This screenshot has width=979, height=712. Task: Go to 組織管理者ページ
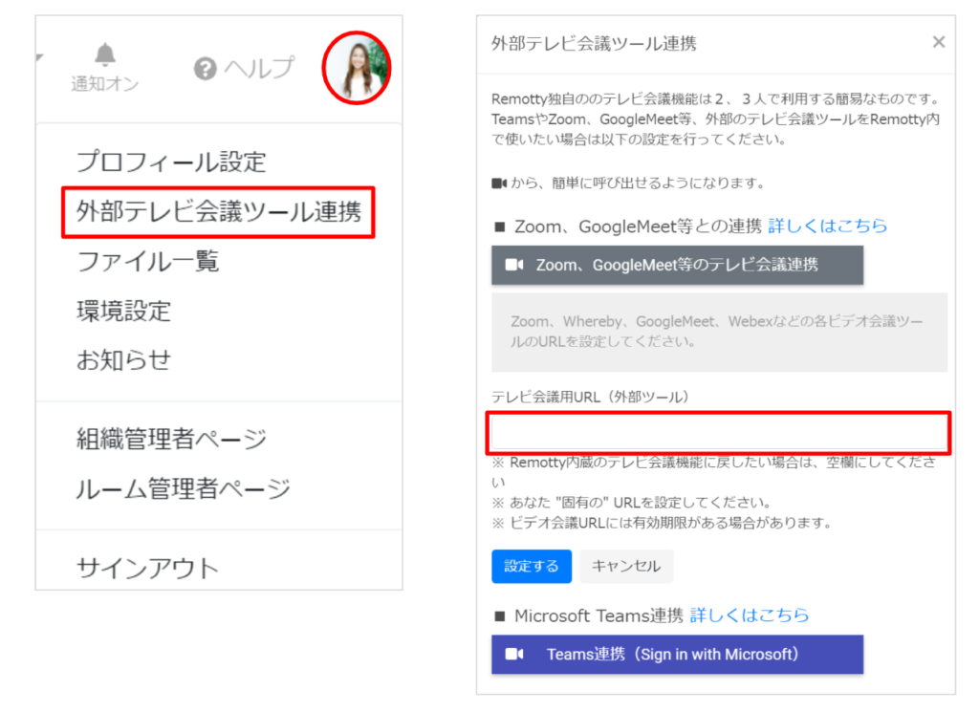171,439
